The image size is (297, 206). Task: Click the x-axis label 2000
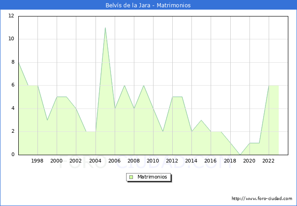click(57, 161)
